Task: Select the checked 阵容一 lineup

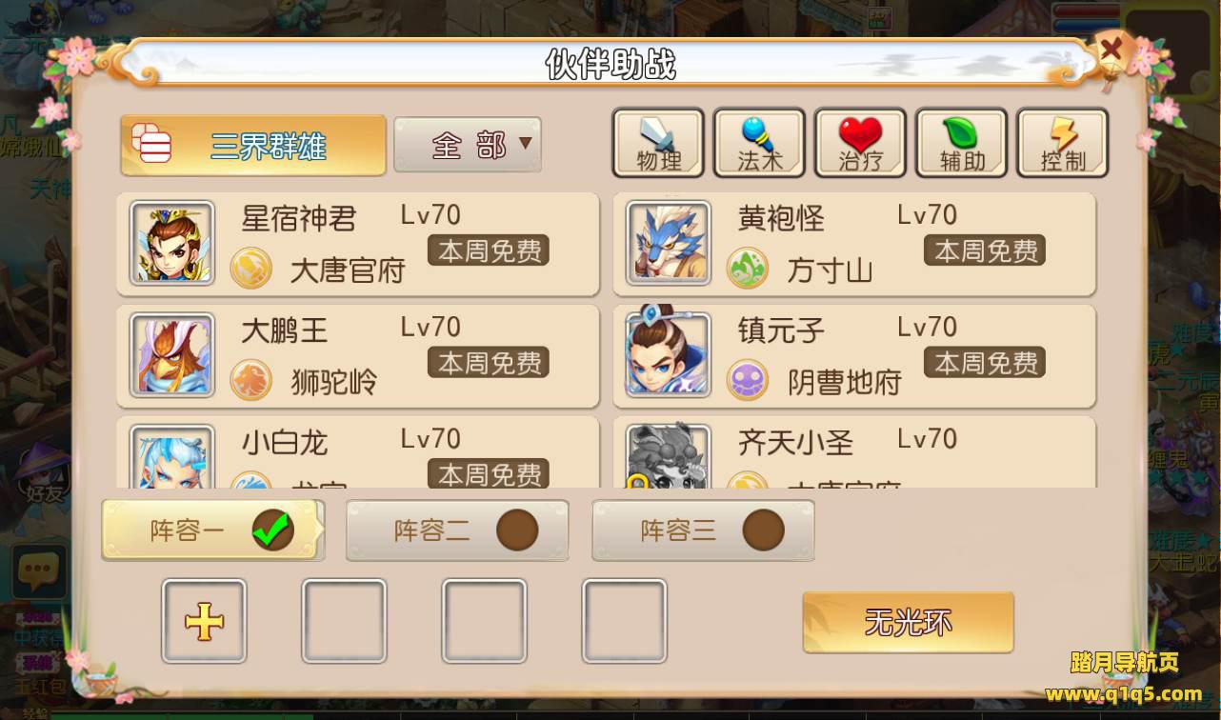Action: coord(212,530)
